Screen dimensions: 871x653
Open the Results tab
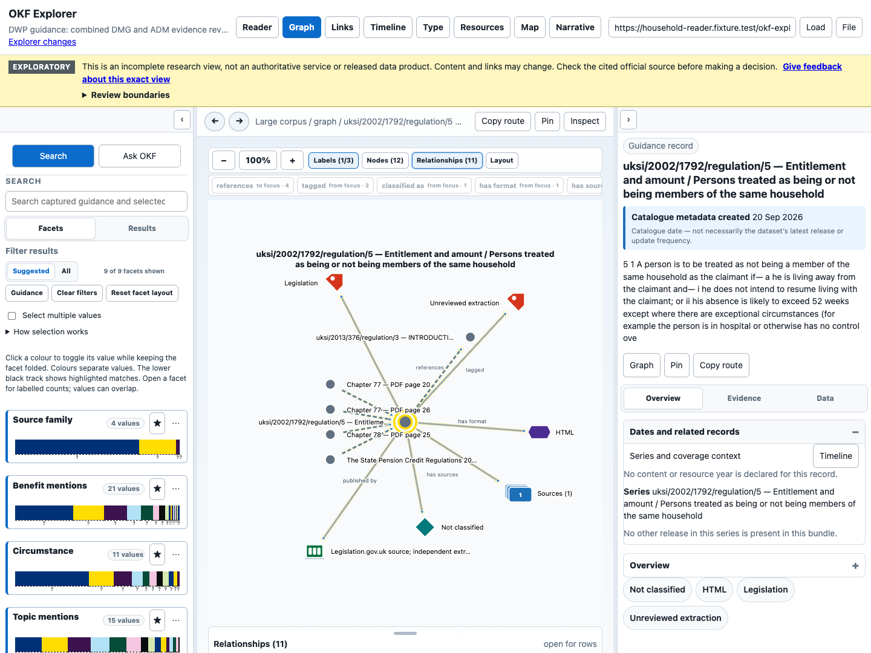142,229
